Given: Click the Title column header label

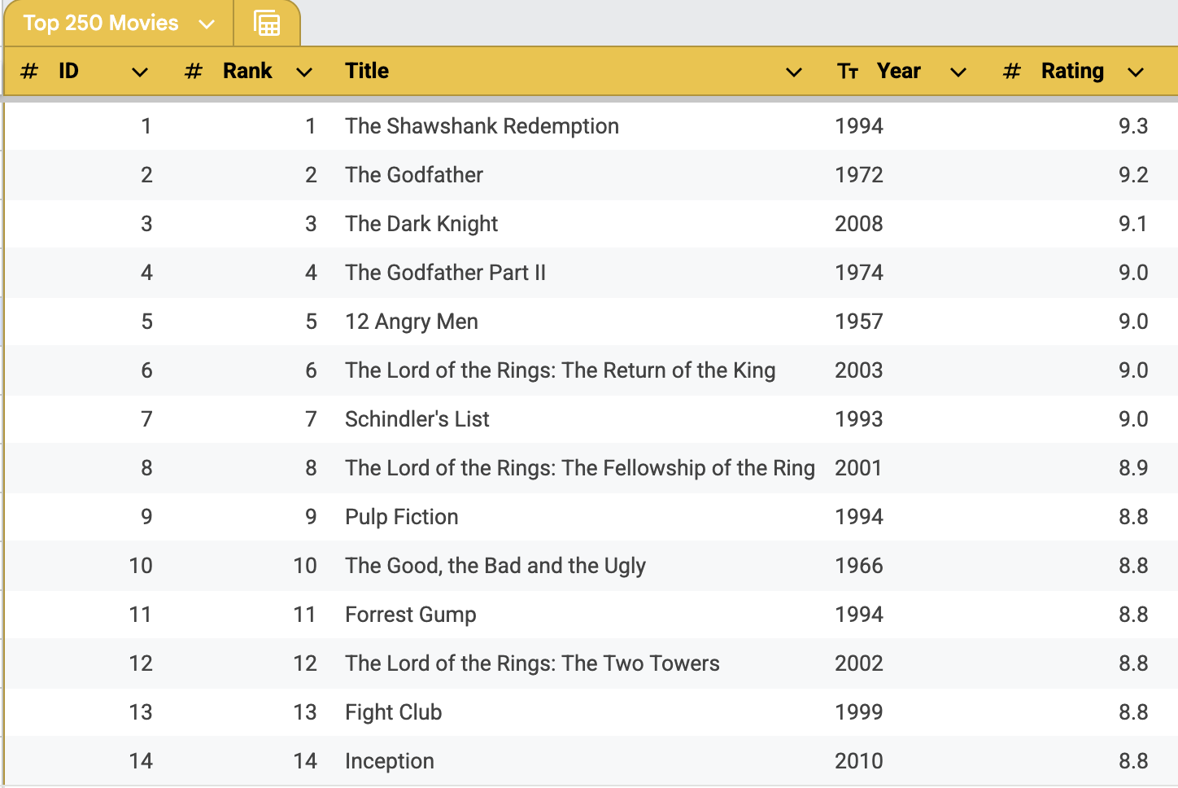Looking at the screenshot, I should (x=367, y=71).
